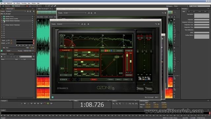Open the Effects menu

18,3
